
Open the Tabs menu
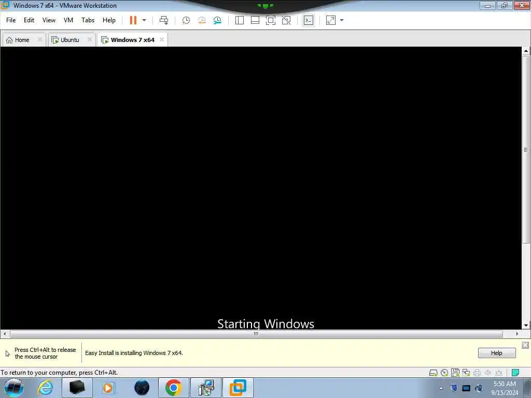88,20
